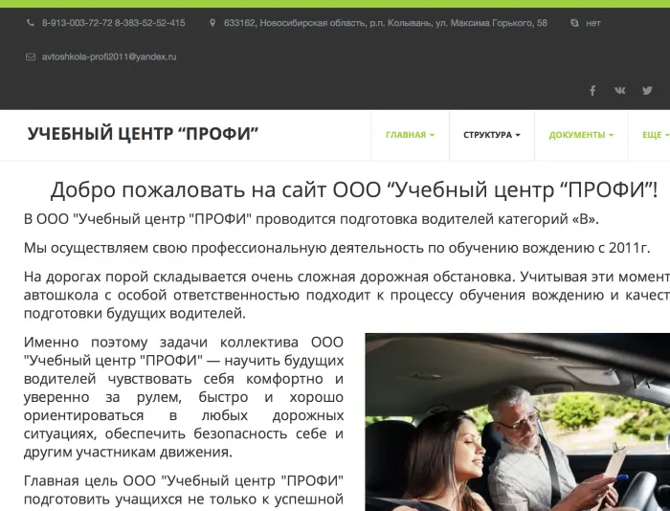Open the VK social network icon
Image resolution: width=670 pixels, height=511 pixels.
619,91
